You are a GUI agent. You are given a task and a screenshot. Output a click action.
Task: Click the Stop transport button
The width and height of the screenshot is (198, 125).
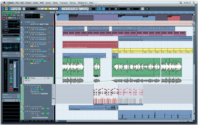click(48, 9)
